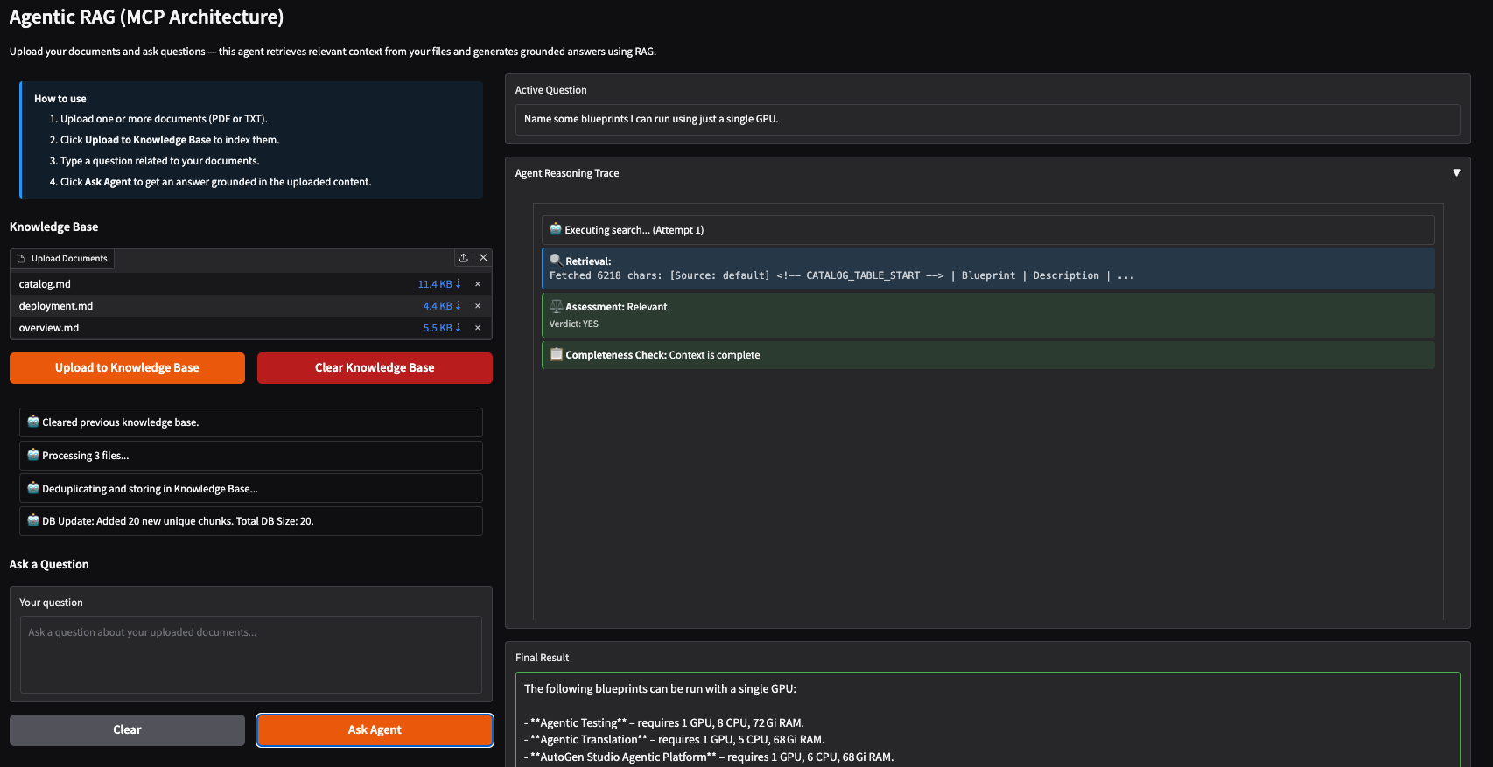Click the Clear Knowledge Base button
Viewport: 1493px width, 767px height.
[x=375, y=368]
